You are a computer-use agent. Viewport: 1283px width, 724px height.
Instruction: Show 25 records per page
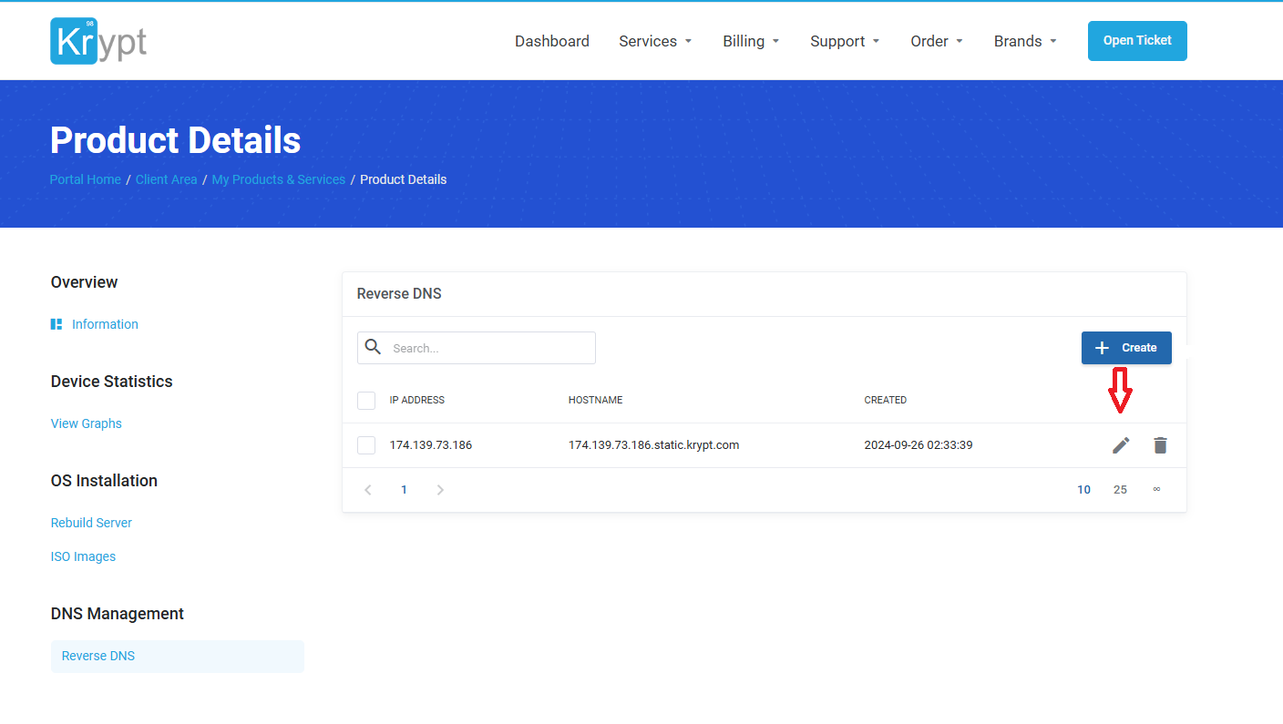1120,490
